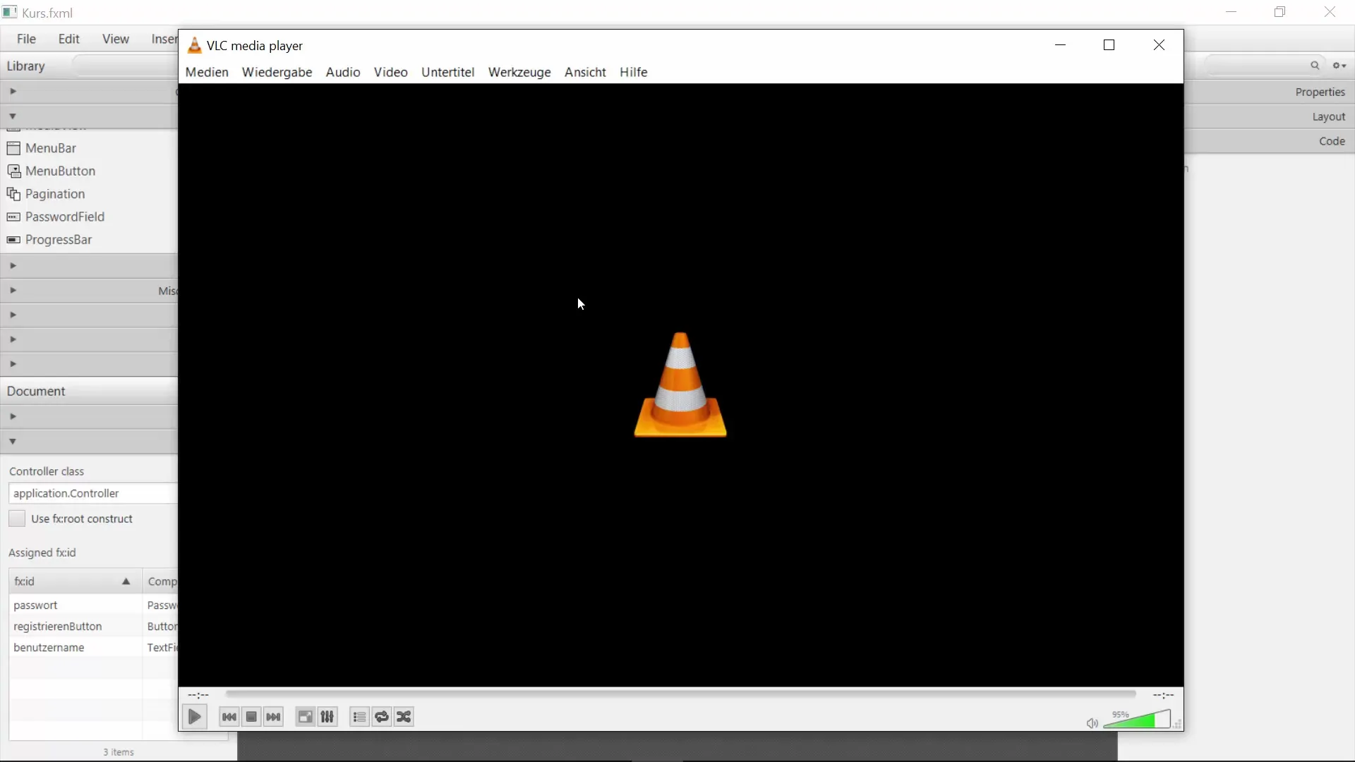Enable Use fx:root construct checkbox
1355x762 pixels.
(17, 519)
